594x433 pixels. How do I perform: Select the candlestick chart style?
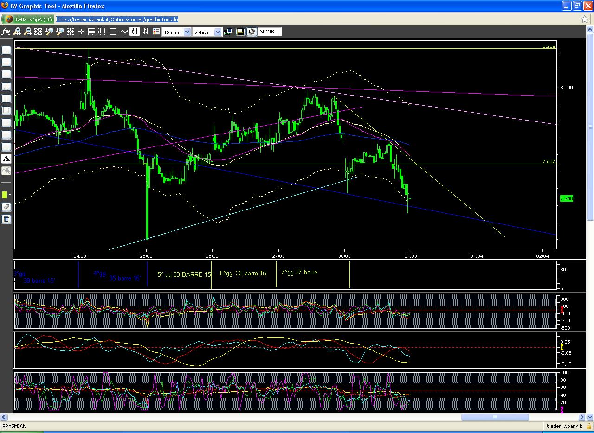click(x=135, y=32)
